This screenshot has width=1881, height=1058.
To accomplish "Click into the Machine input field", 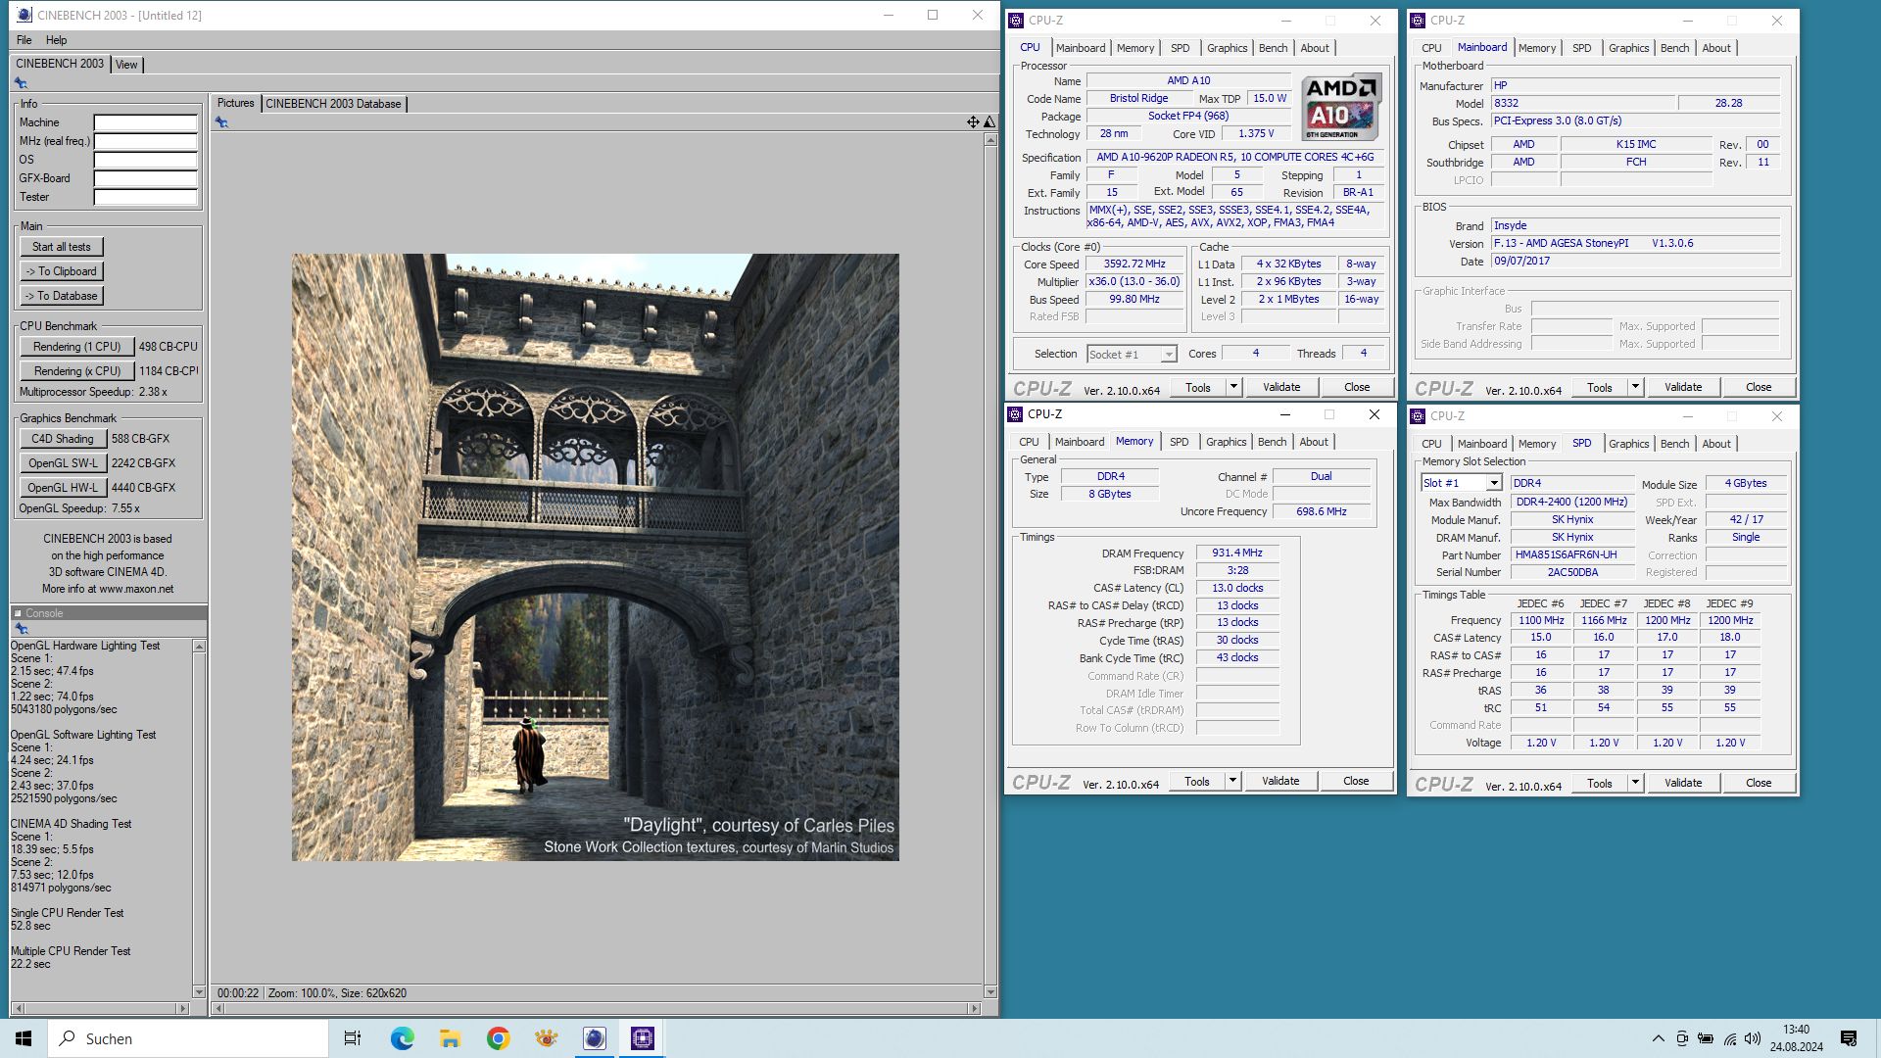I will coord(146,122).
